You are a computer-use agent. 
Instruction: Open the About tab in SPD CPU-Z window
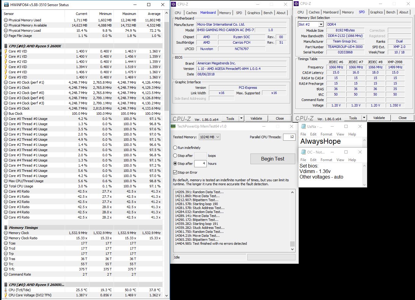(404, 12)
